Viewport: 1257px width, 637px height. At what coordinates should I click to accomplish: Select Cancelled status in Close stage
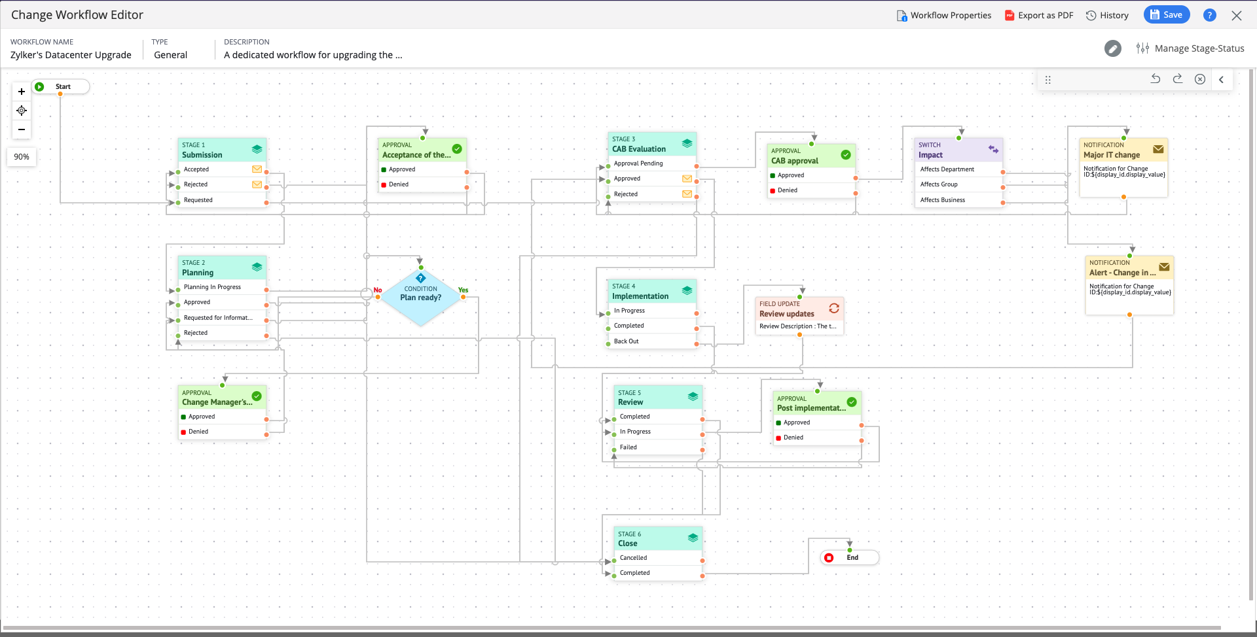coord(658,558)
